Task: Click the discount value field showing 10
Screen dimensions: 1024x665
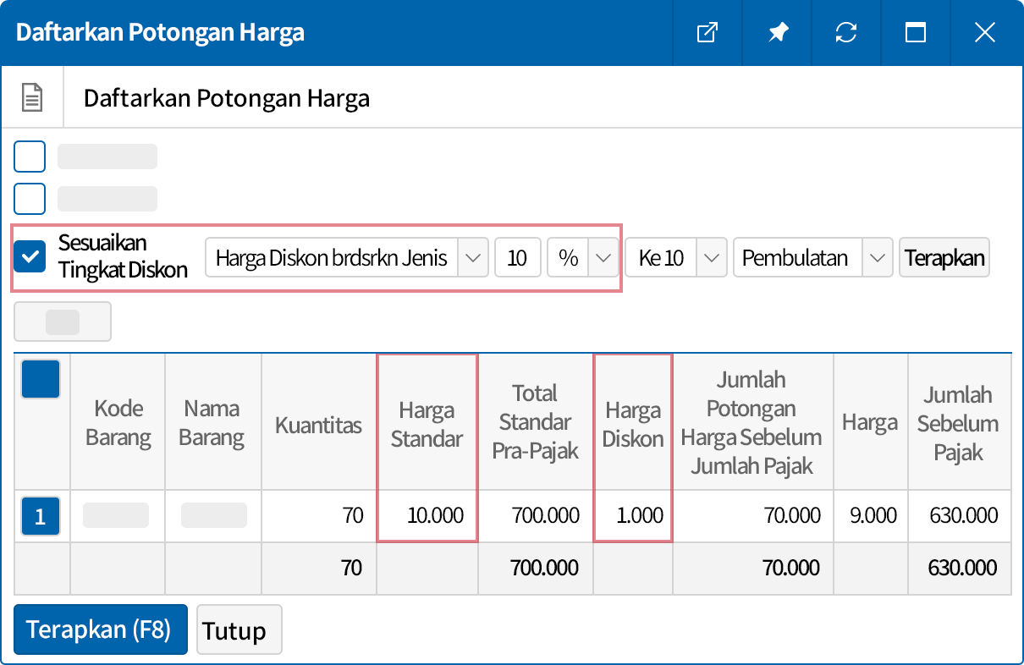Action: [517, 257]
